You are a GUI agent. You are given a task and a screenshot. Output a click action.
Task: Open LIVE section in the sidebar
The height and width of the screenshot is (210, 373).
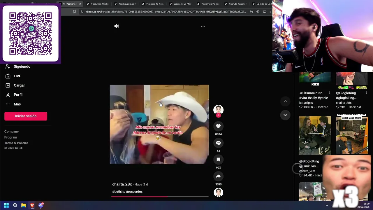[13, 76]
